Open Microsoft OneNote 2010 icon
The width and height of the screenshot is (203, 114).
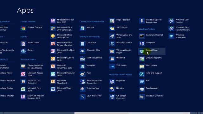(x=53, y=51)
